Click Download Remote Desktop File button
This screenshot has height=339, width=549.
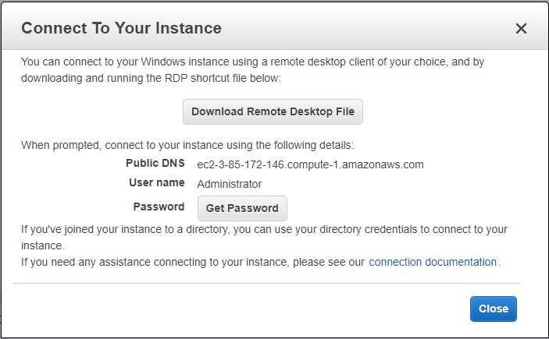pyautogui.click(x=273, y=111)
